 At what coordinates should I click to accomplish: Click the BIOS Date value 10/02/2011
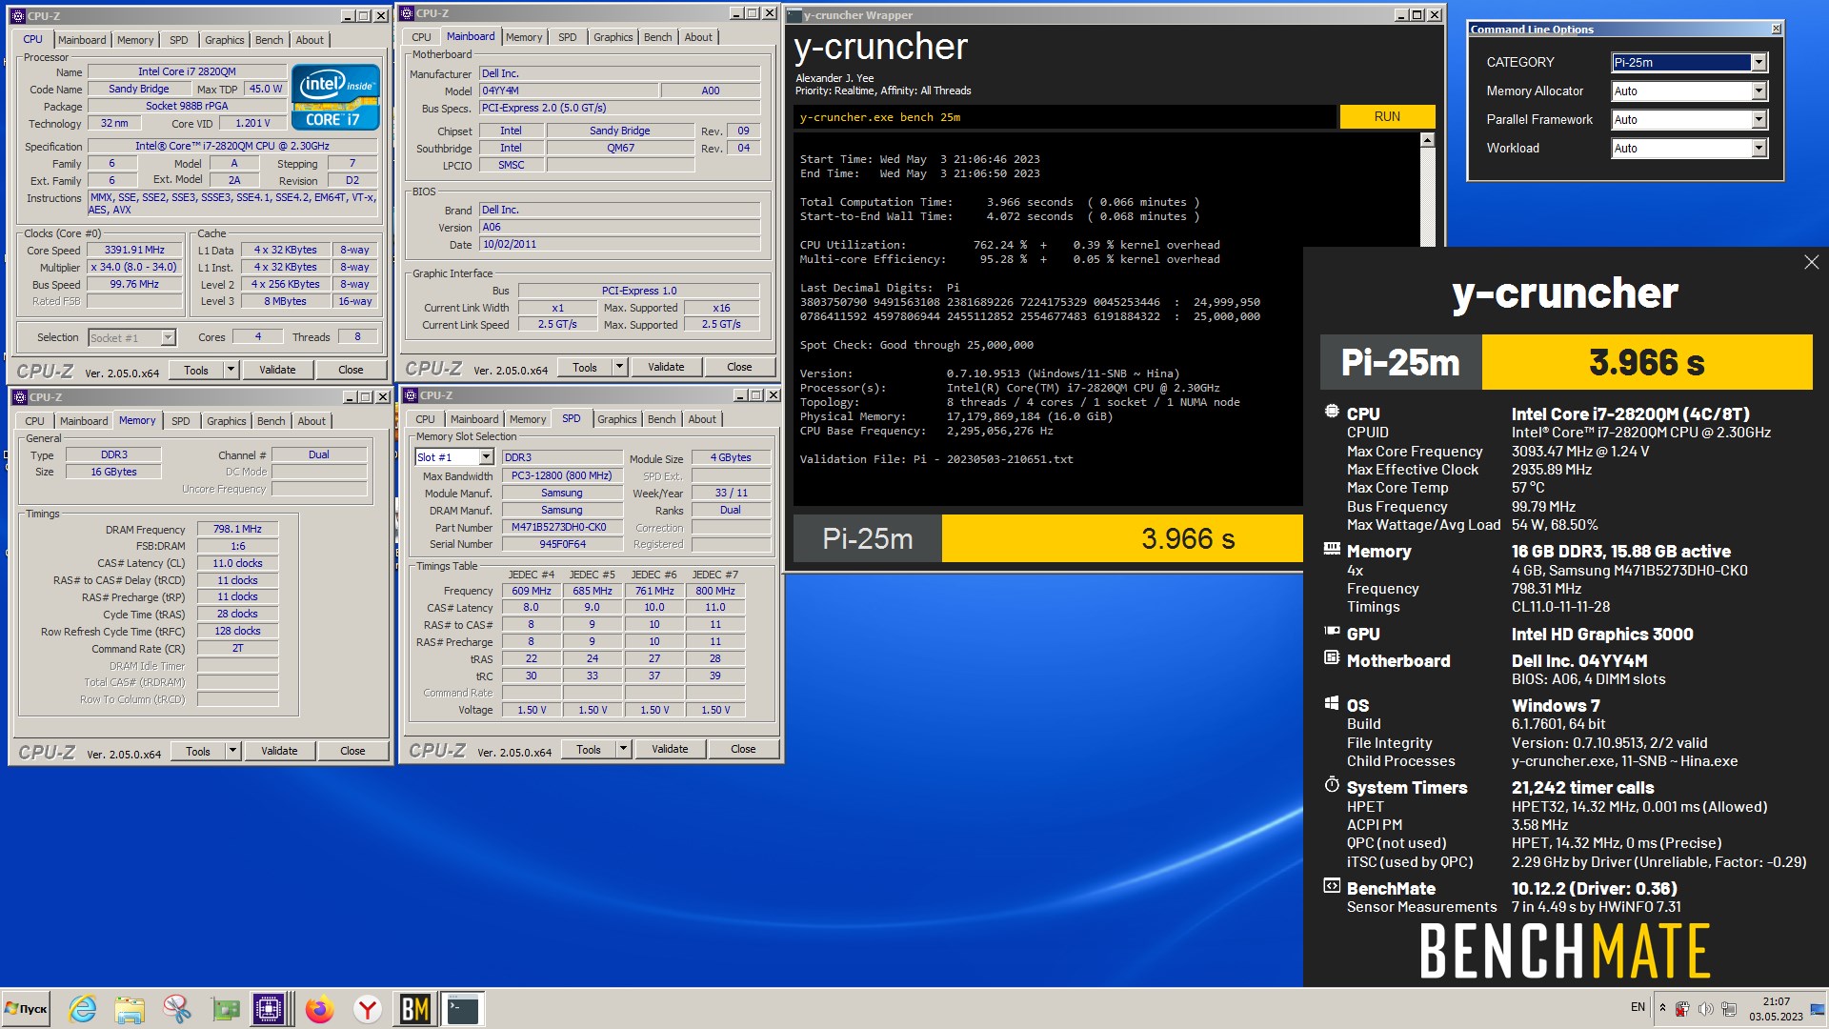(x=619, y=244)
